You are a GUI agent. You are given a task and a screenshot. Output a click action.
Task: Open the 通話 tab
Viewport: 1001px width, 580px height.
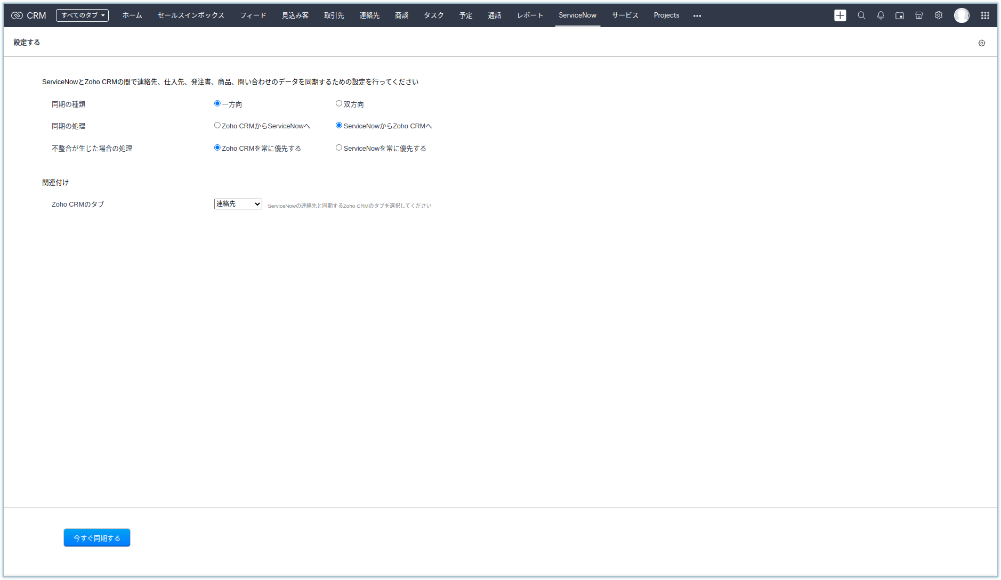(x=495, y=15)
